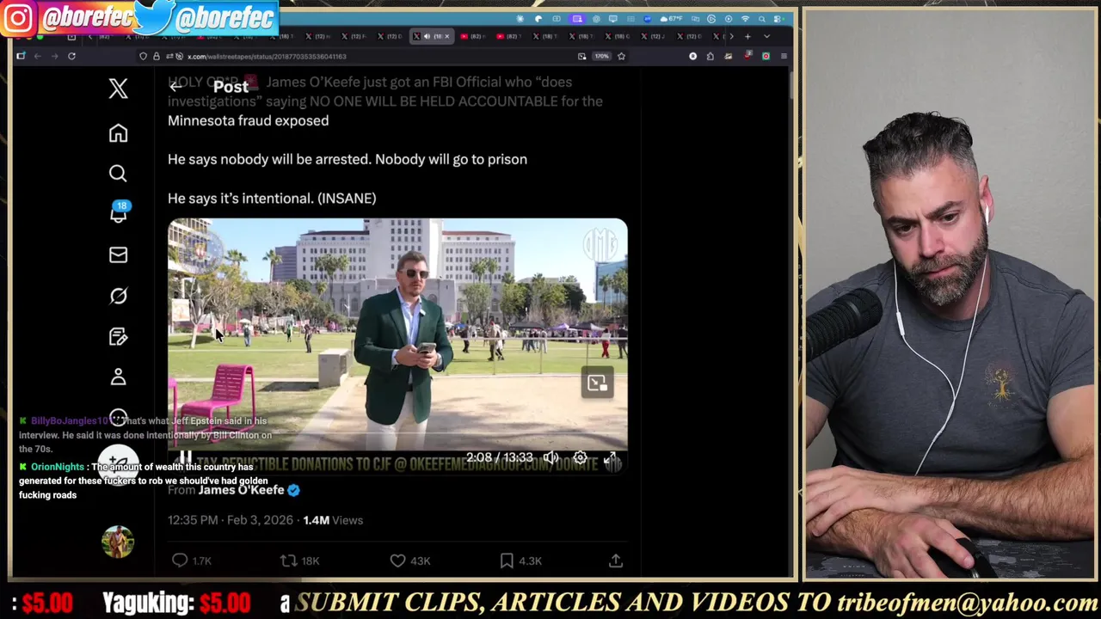This screenshot has width=1101, height=619.
Task: Open the Explore search icon in X sidebar
Action: tap(118, 174)
